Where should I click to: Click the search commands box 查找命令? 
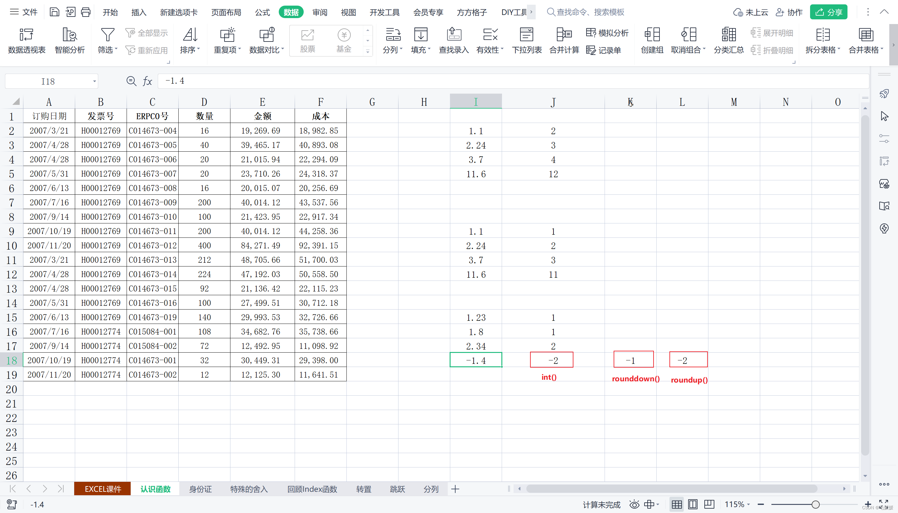tap(585, 12)
